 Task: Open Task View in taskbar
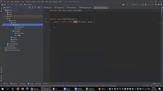(13, 89)
